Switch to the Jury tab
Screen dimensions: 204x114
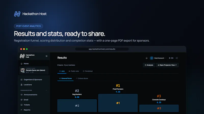62,71
